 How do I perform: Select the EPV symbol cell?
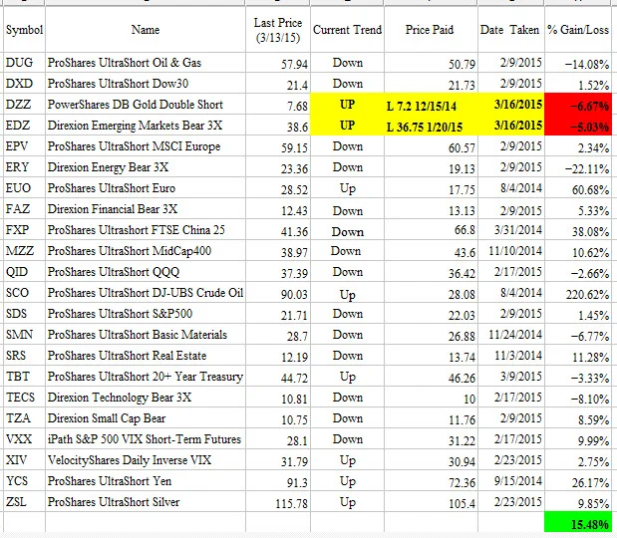coord(24,146)
